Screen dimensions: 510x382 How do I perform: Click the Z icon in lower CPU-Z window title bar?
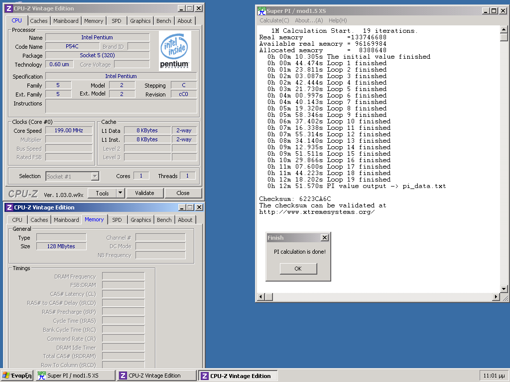pos(9,207)
